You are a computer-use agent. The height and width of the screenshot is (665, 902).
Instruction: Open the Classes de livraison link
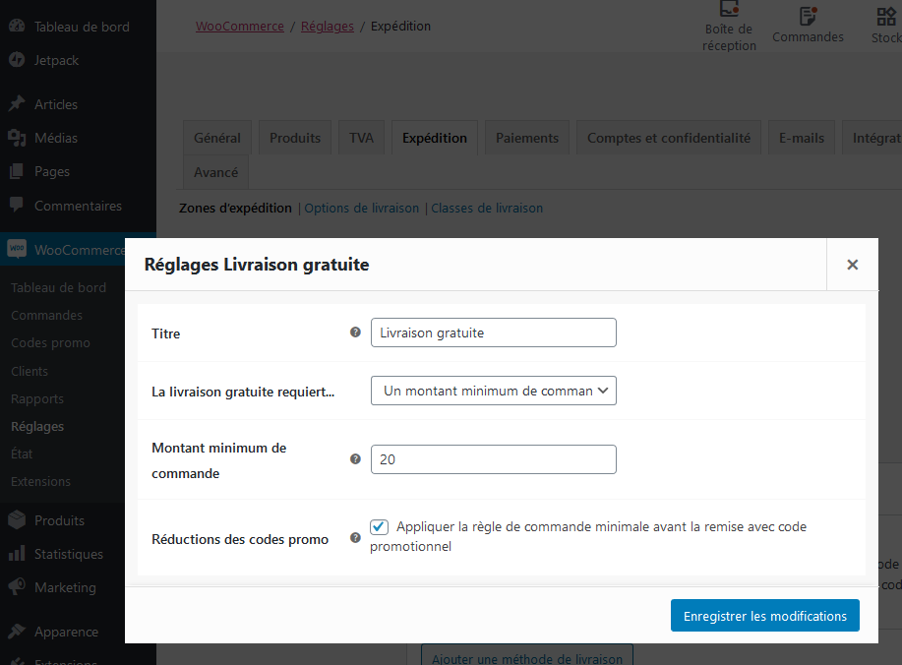click(x=487, y=208)
